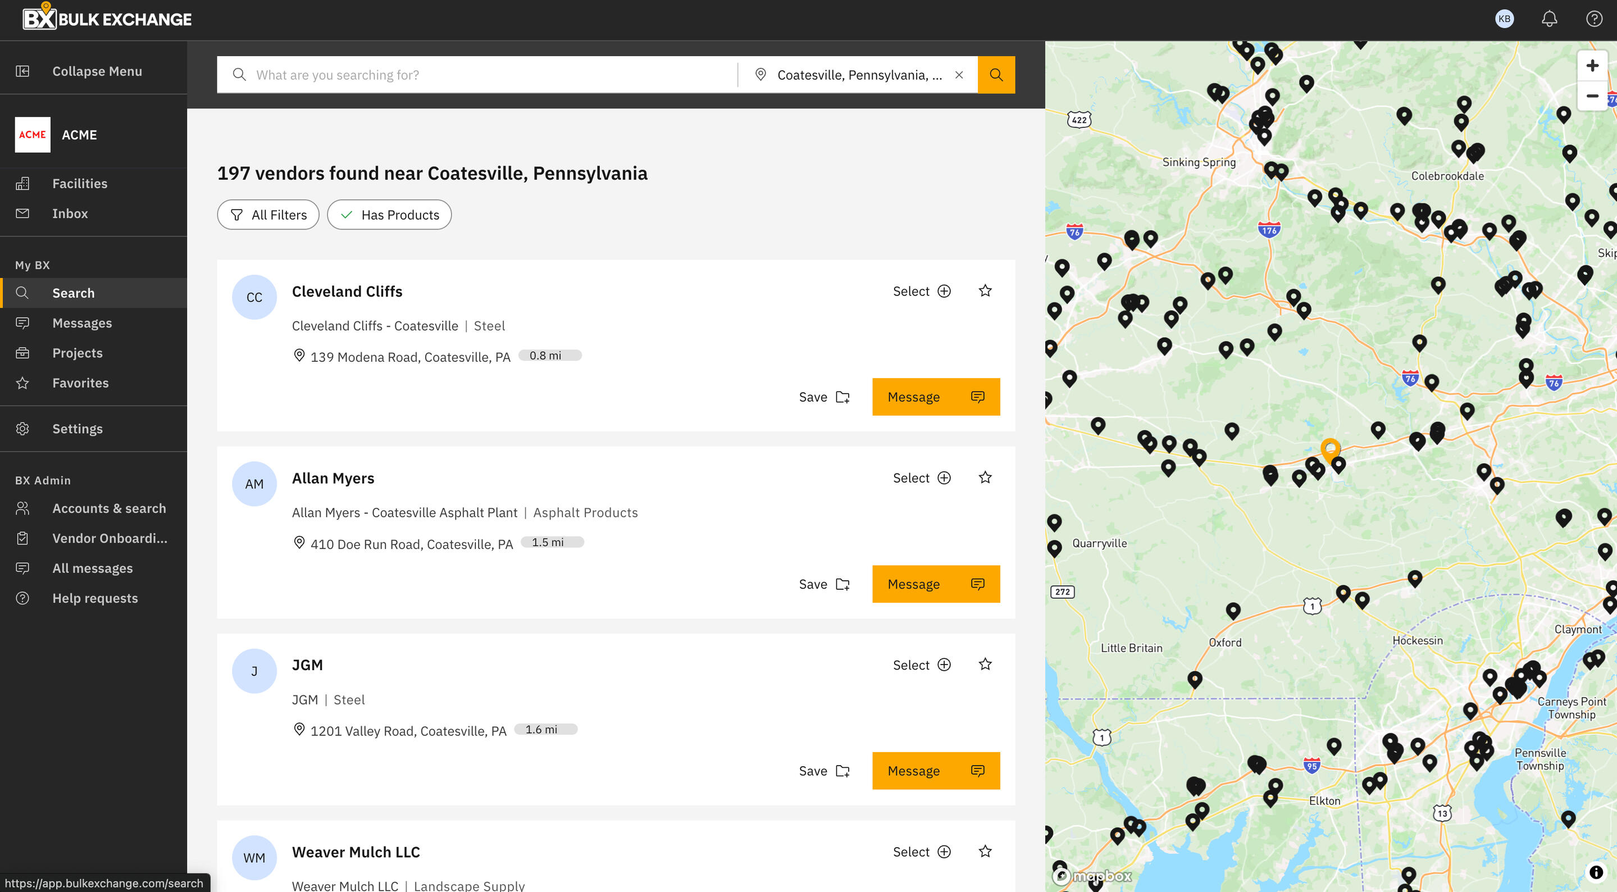The image size is (1617, 892).
Task: Open the KB user avatar menu
Action: (1504, 19)
